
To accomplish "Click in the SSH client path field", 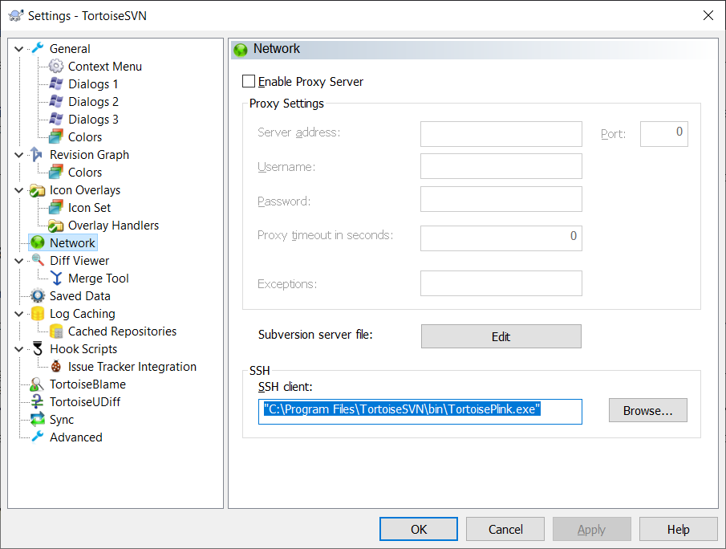I will [420, 412].
